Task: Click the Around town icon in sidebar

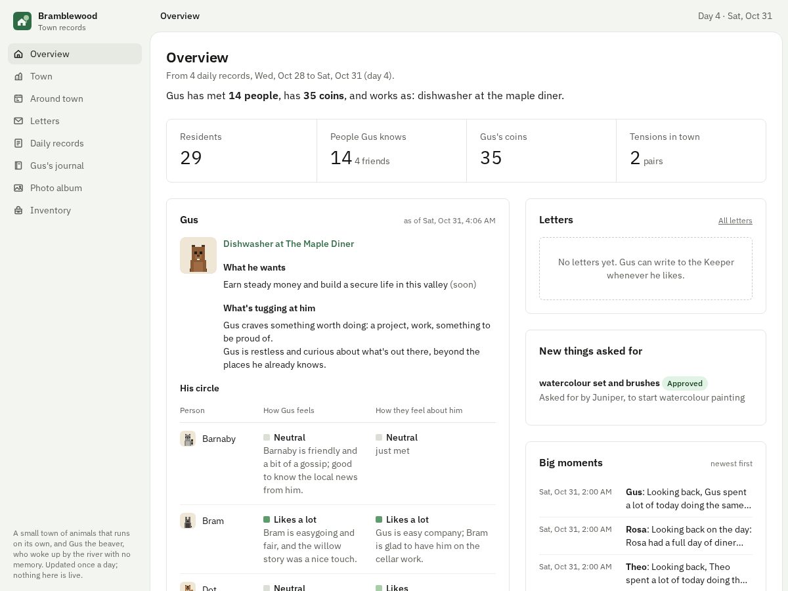Action: click(18, 98)
